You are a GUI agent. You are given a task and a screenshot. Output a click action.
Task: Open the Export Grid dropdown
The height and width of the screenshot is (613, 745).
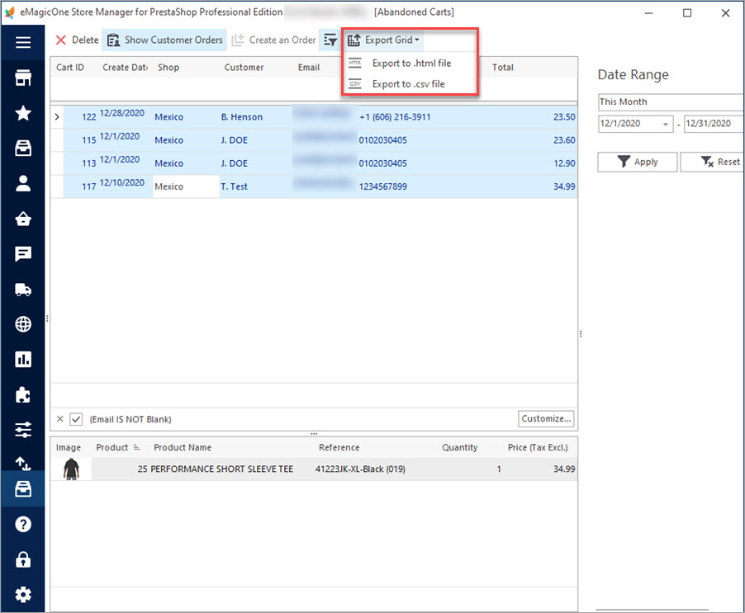[x=383, y=40]
